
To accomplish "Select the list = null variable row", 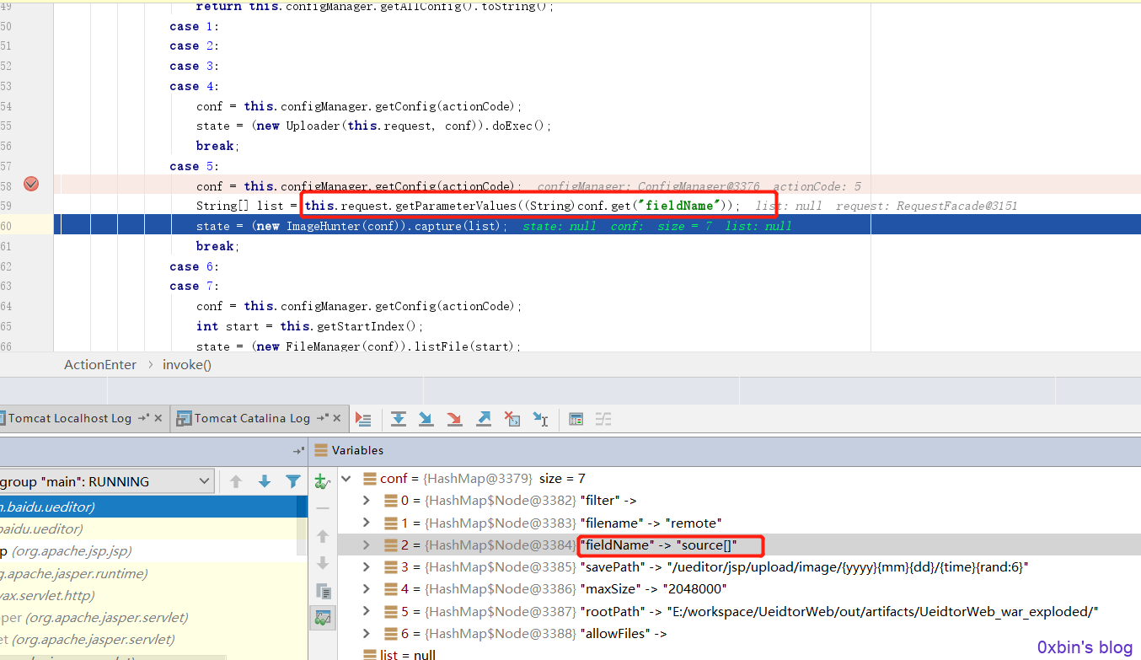I will (x=738, y=653).
